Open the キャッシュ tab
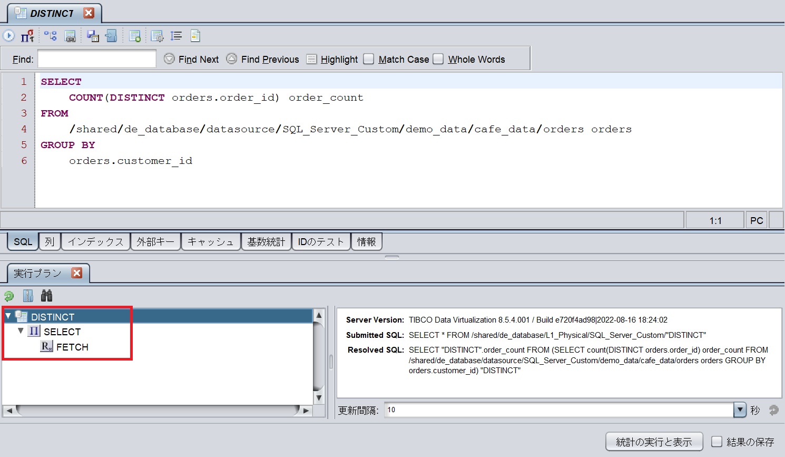 (211, 241)
